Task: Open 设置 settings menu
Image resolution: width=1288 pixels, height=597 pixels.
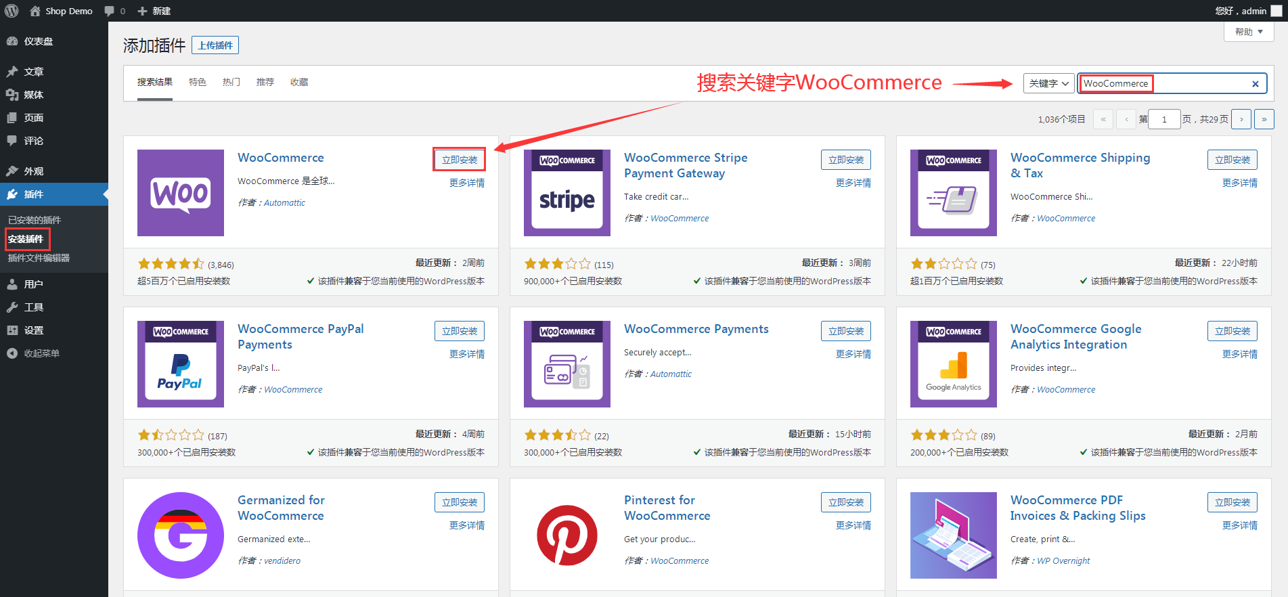Action: [54, 330]
